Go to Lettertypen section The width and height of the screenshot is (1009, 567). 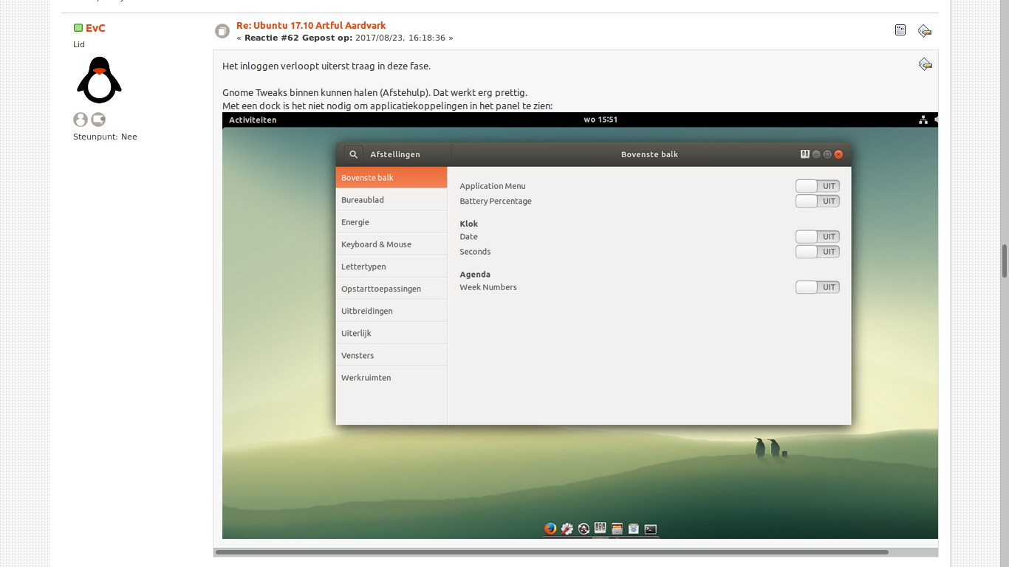point(391,266)
